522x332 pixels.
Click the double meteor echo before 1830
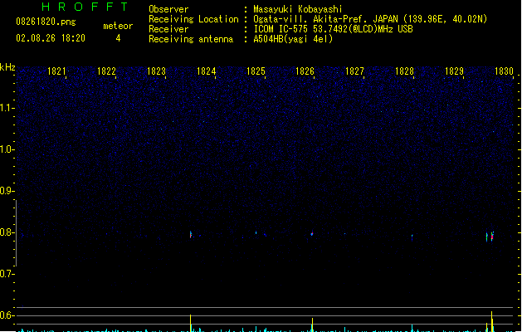[490, 237]
